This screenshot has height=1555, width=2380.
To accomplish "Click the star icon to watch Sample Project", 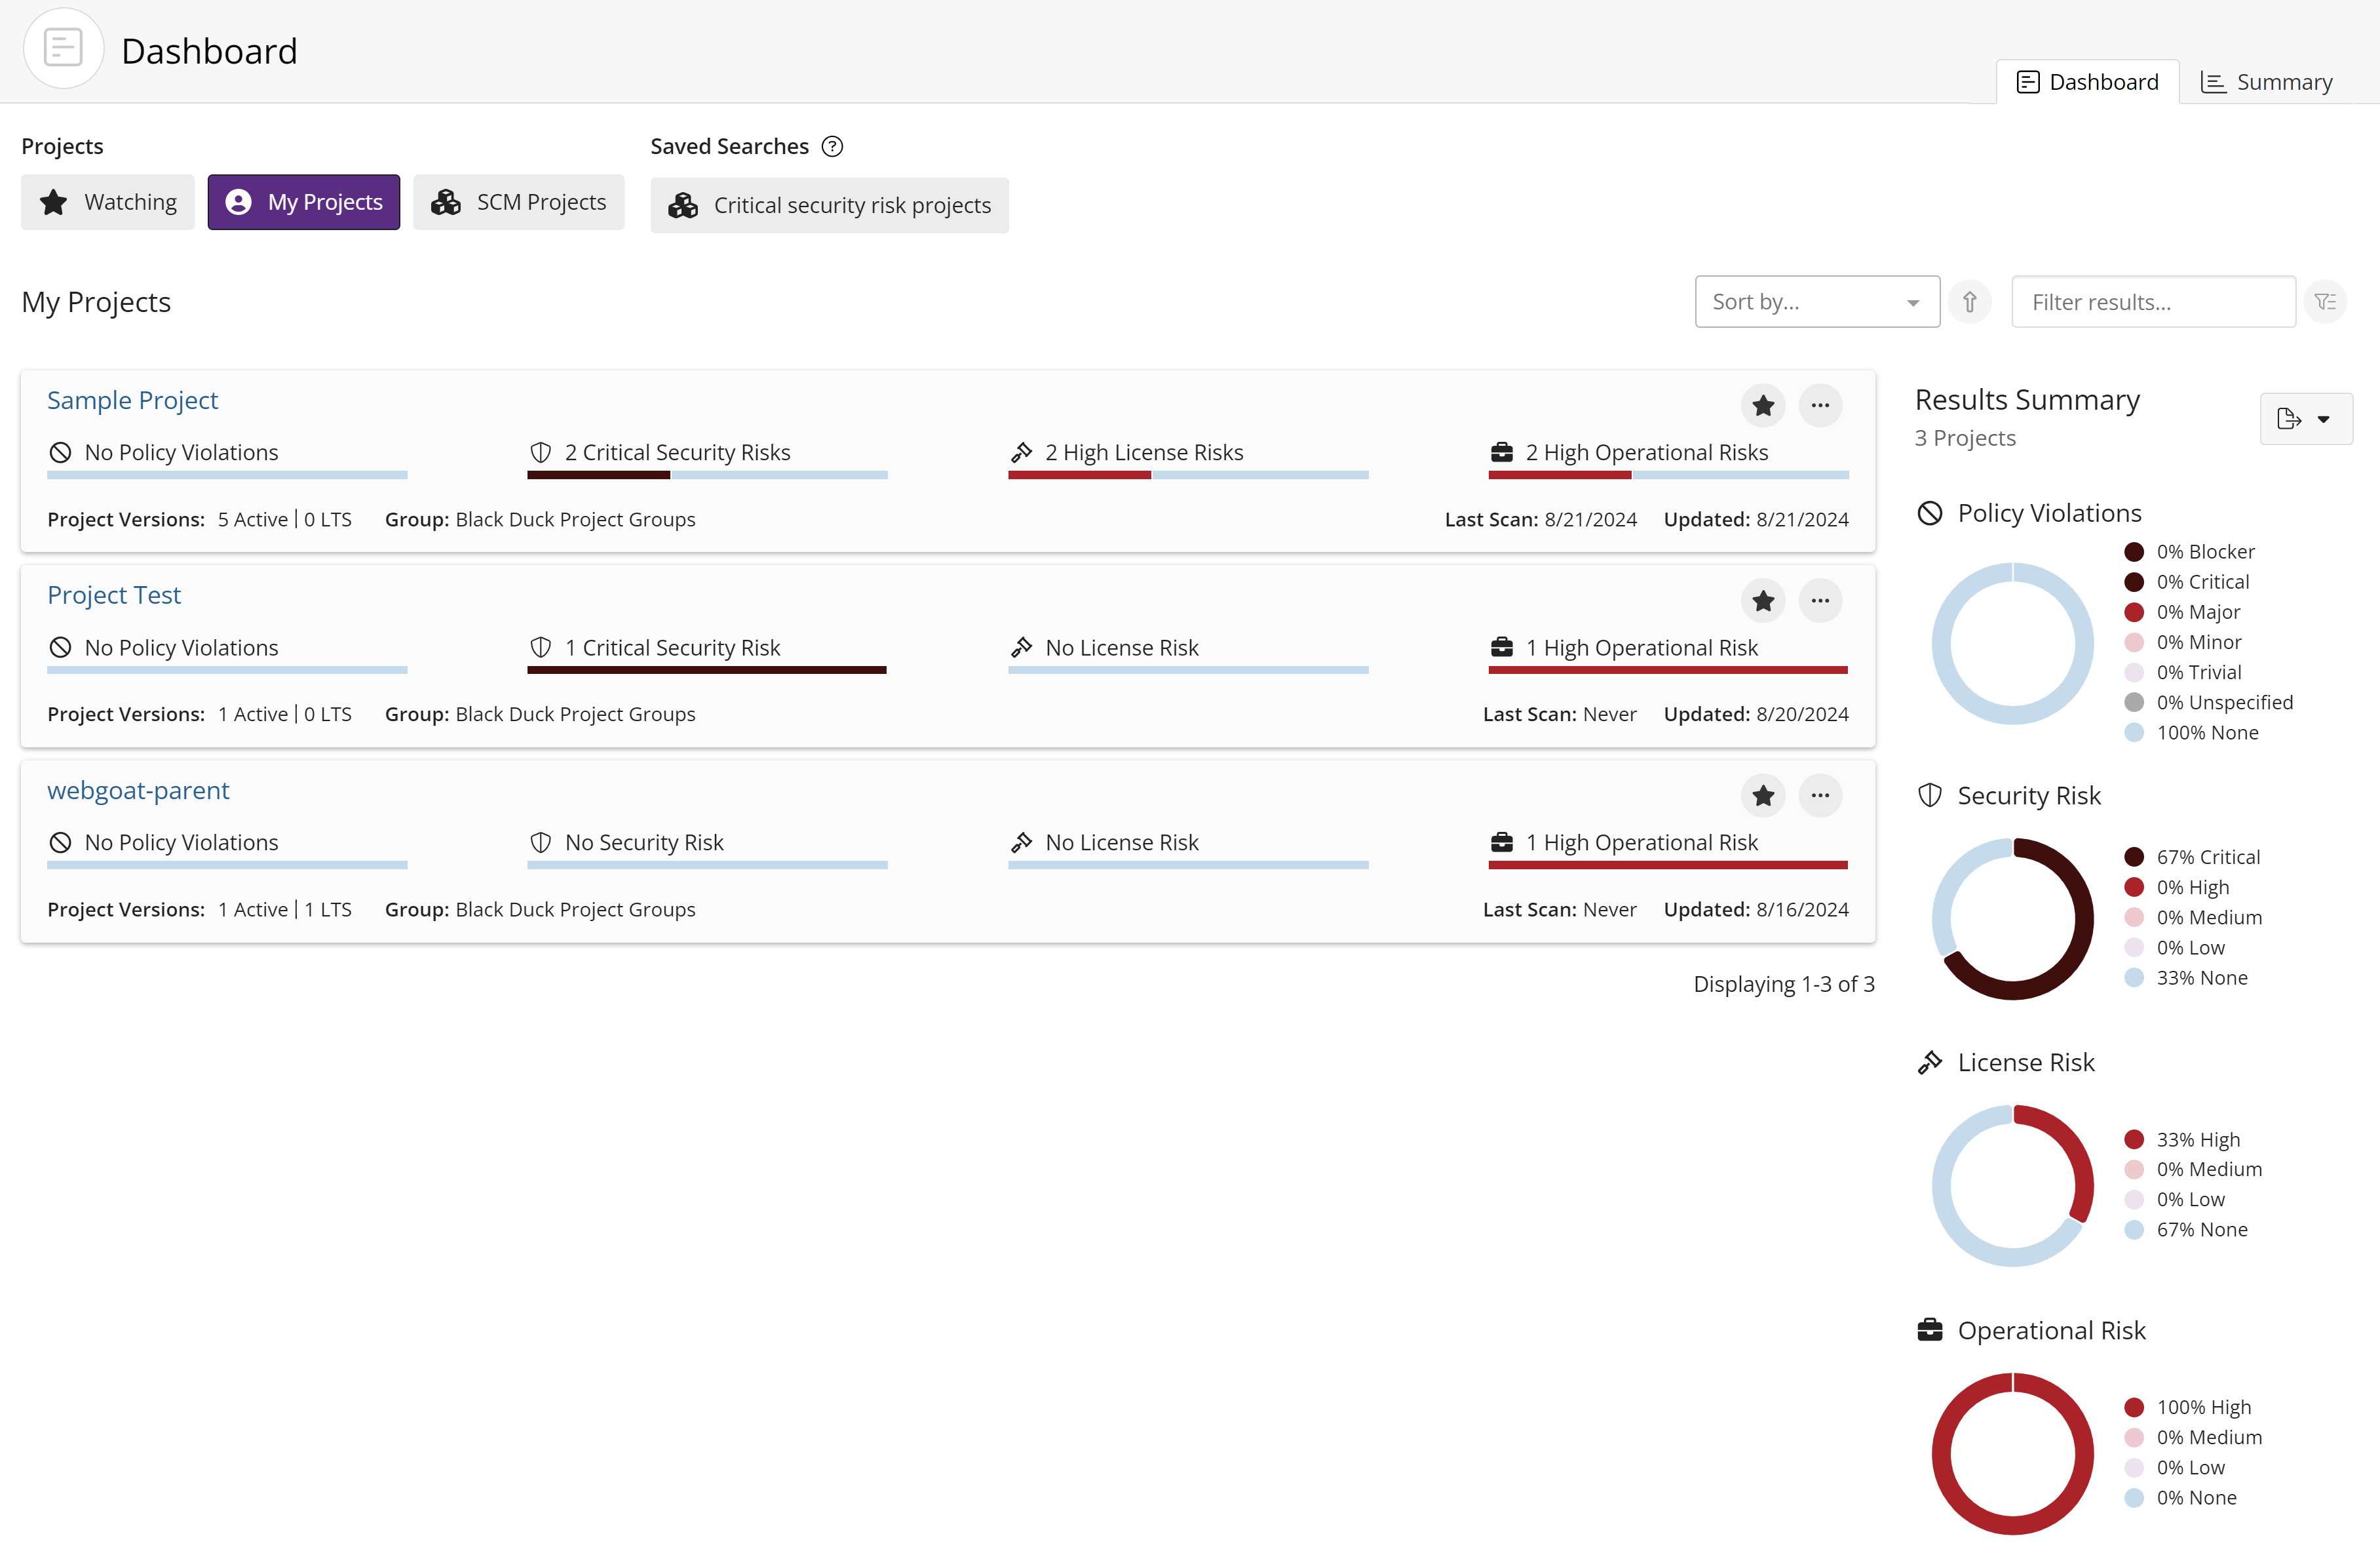I will 1764,404.
